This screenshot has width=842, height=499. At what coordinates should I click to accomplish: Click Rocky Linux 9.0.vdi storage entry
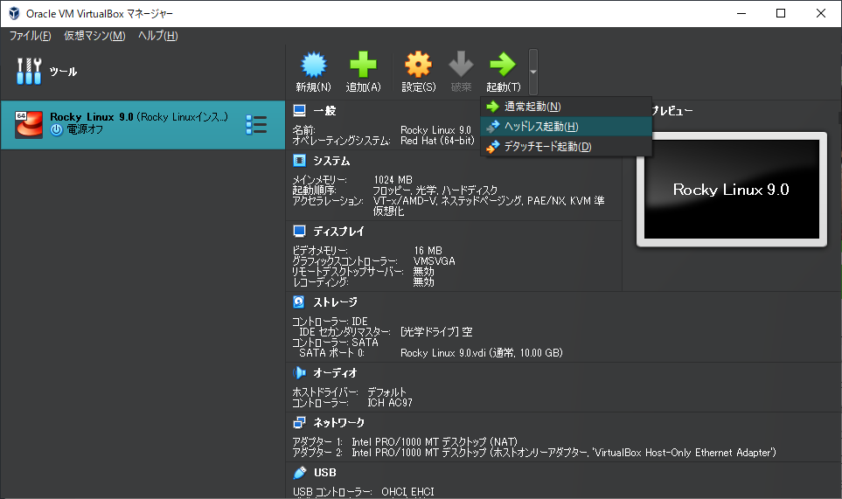pos(481,353)
